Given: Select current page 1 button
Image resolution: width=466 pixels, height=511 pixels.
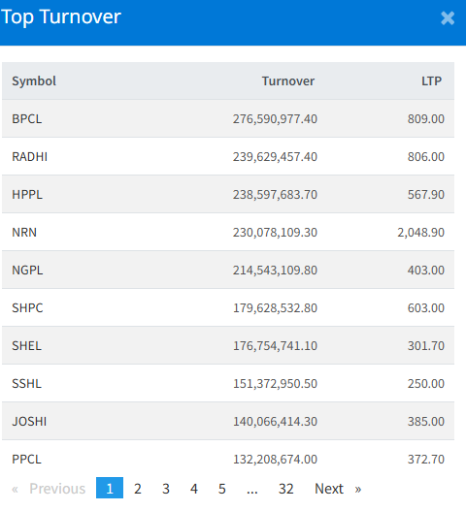Looking at the screenshot, I should [x=110, y=488].
